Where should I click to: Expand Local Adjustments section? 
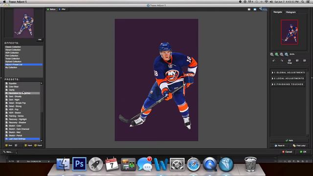[288, 78]
